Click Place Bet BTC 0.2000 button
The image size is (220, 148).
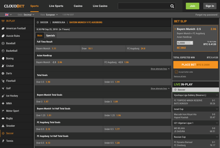pyautogui.click(x=196, y=65)
